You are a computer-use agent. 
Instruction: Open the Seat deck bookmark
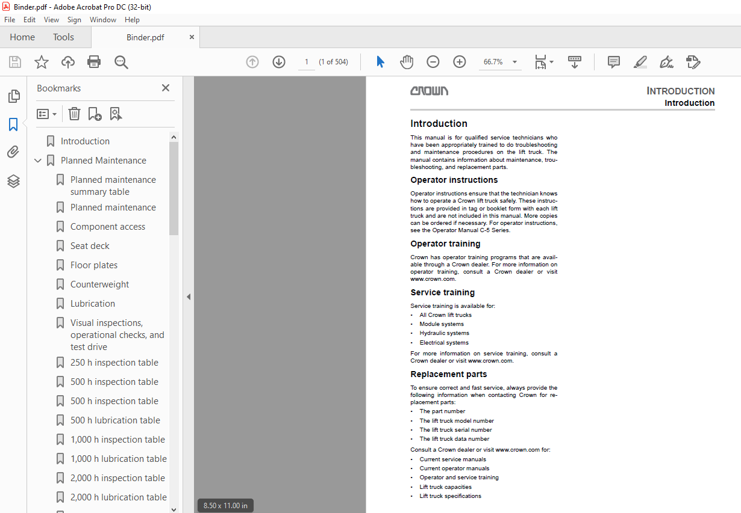90,246
